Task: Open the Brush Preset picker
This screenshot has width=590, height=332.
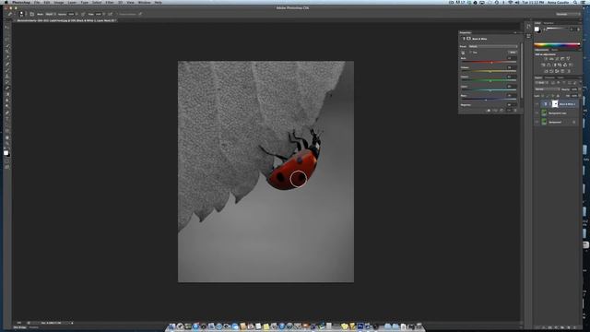Action: 22,14
